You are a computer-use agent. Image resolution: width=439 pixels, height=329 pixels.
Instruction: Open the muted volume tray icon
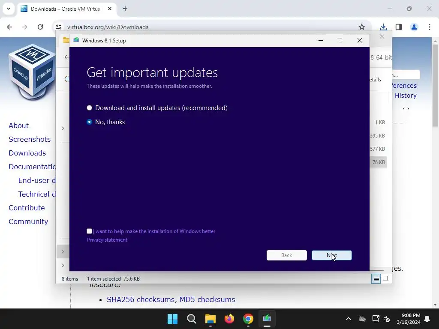387,319
